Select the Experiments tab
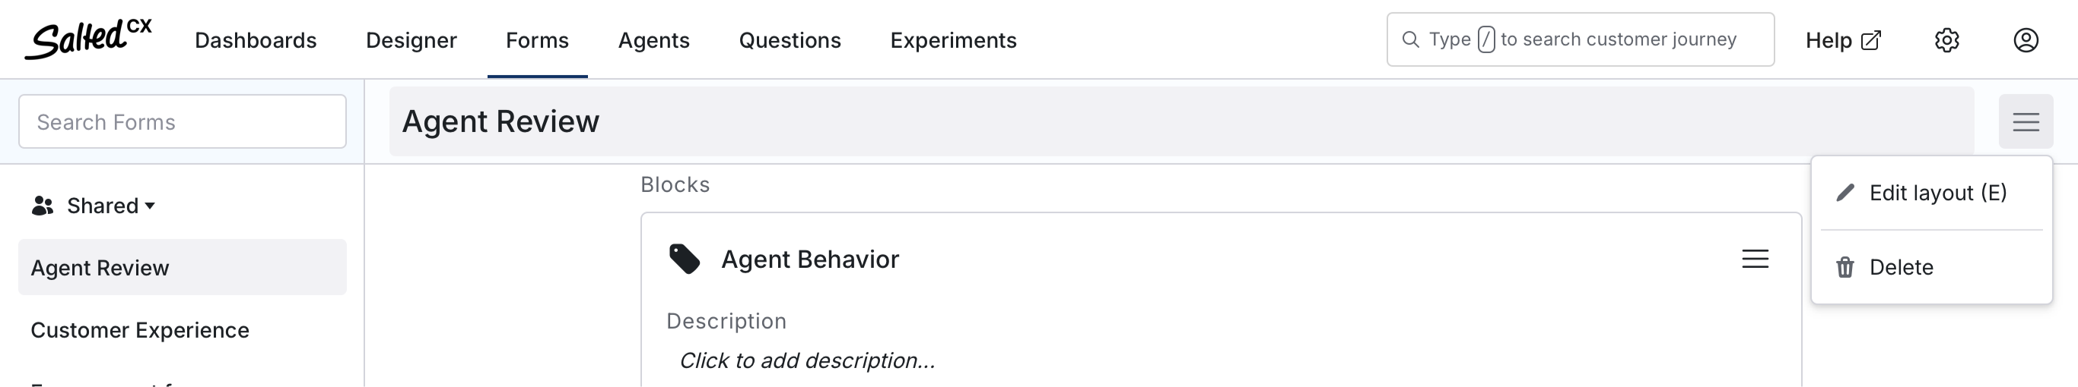This screenshot has width=2078, height=387. [954, 40]
